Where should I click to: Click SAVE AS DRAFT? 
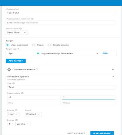76,133
